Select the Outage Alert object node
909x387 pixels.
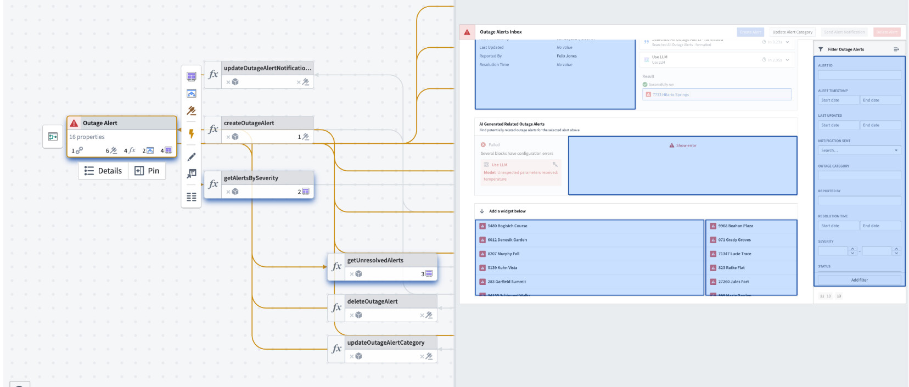coord(122,137)
